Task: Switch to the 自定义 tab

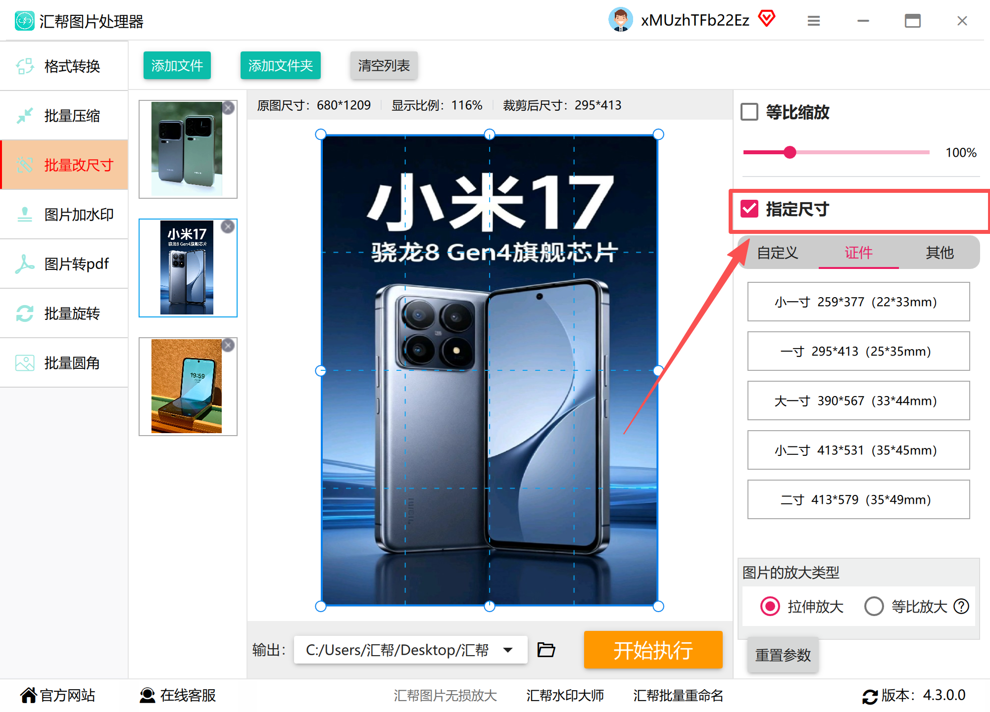Action: pyautogui.click(x=778, y=253)
